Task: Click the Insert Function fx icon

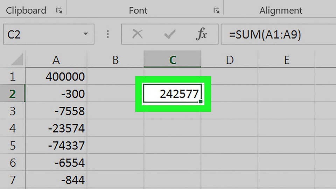Action: (202, 34)
